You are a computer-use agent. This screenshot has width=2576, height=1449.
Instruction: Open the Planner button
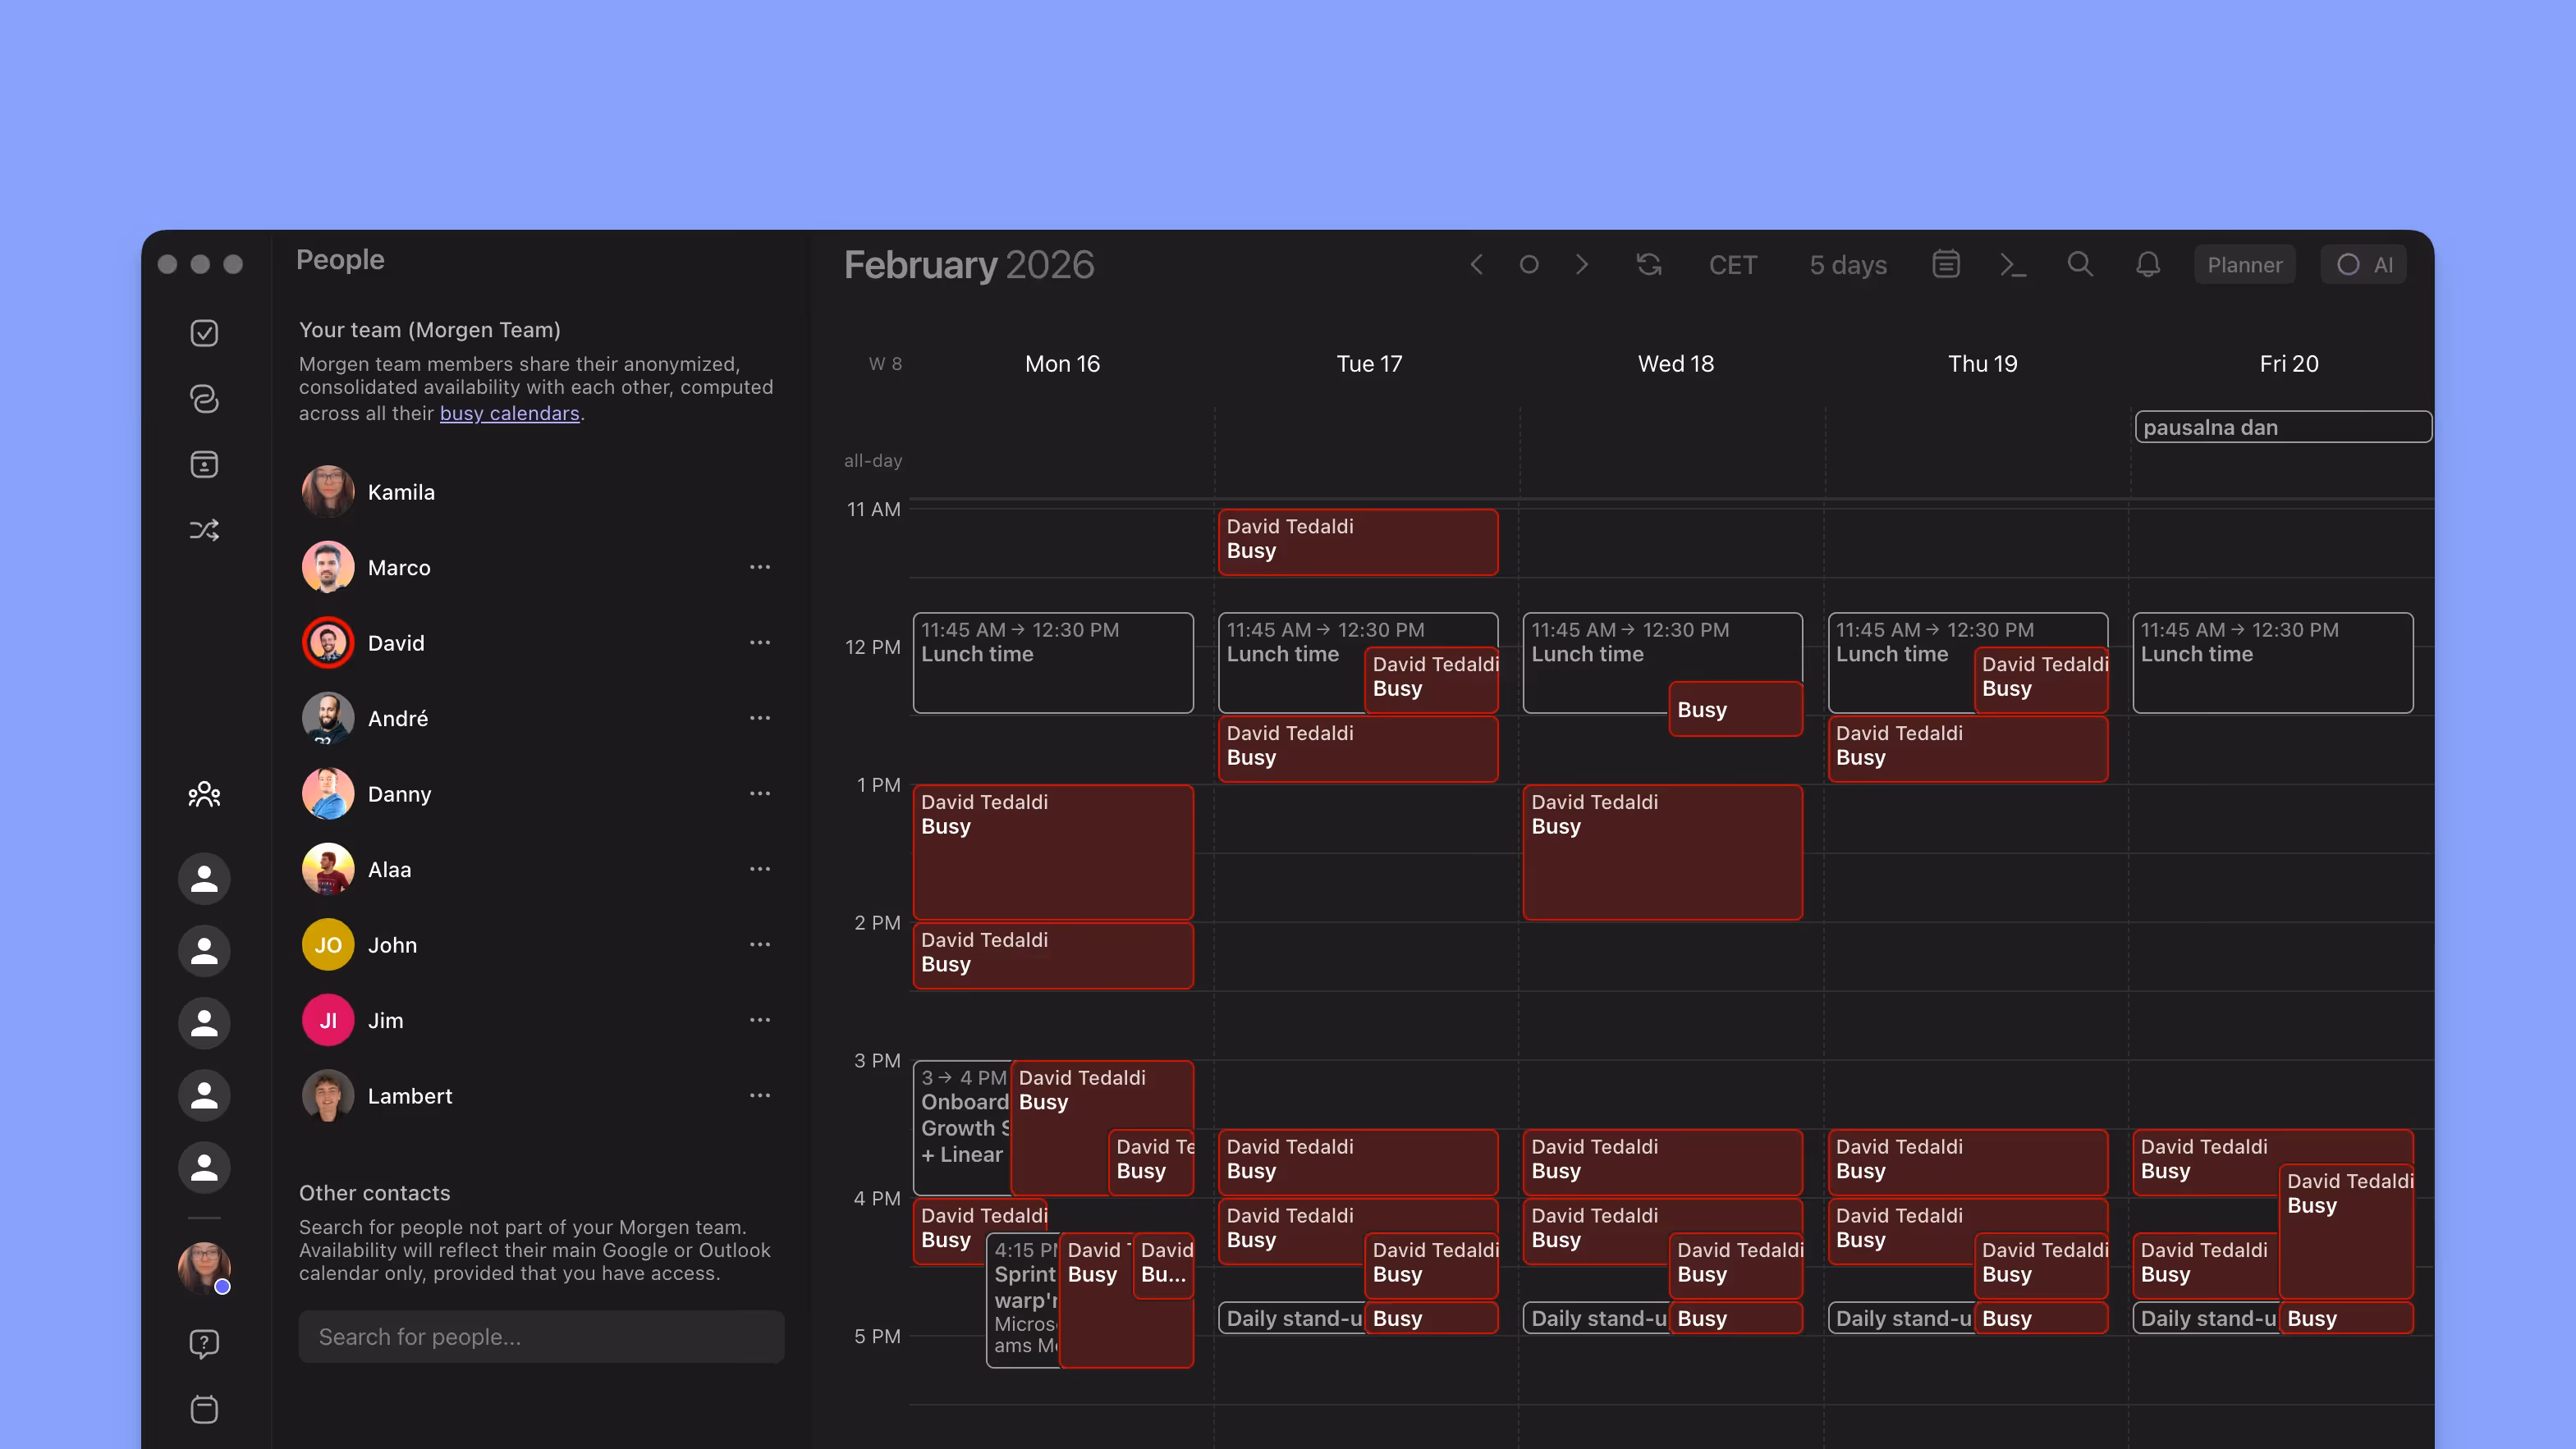[x=2244, y=265]
